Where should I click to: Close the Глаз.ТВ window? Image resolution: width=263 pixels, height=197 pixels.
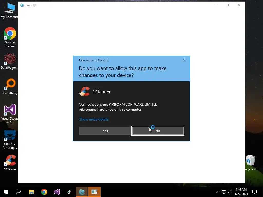coord(239,5)
